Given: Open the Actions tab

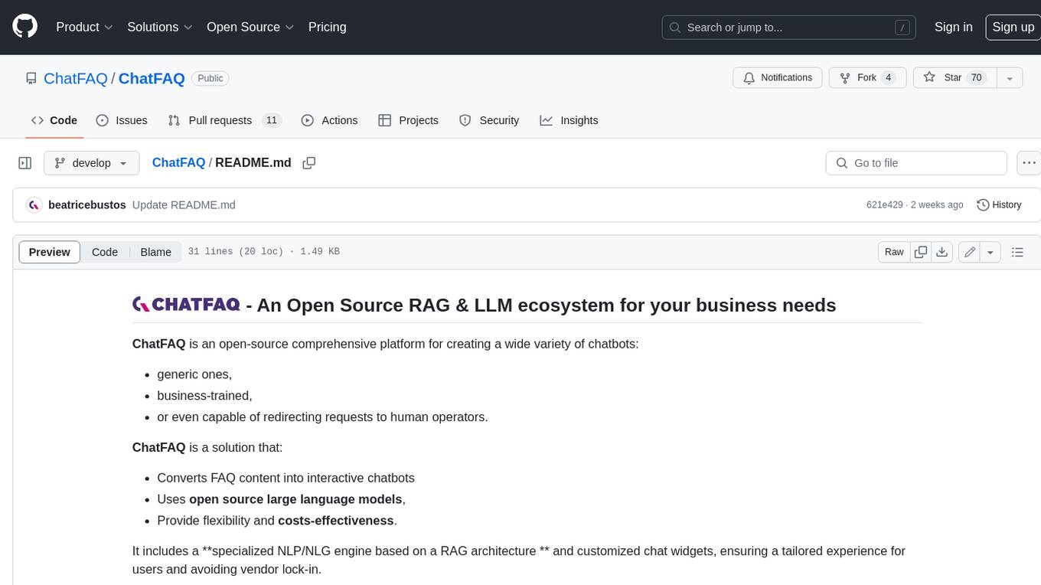Looking at the screenshot, I should point(329,120).
